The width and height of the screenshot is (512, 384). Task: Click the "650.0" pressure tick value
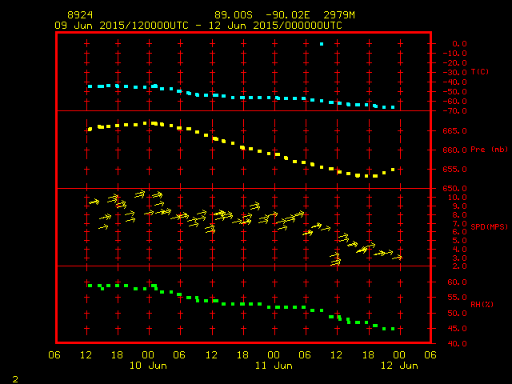[x=455, y=189]
